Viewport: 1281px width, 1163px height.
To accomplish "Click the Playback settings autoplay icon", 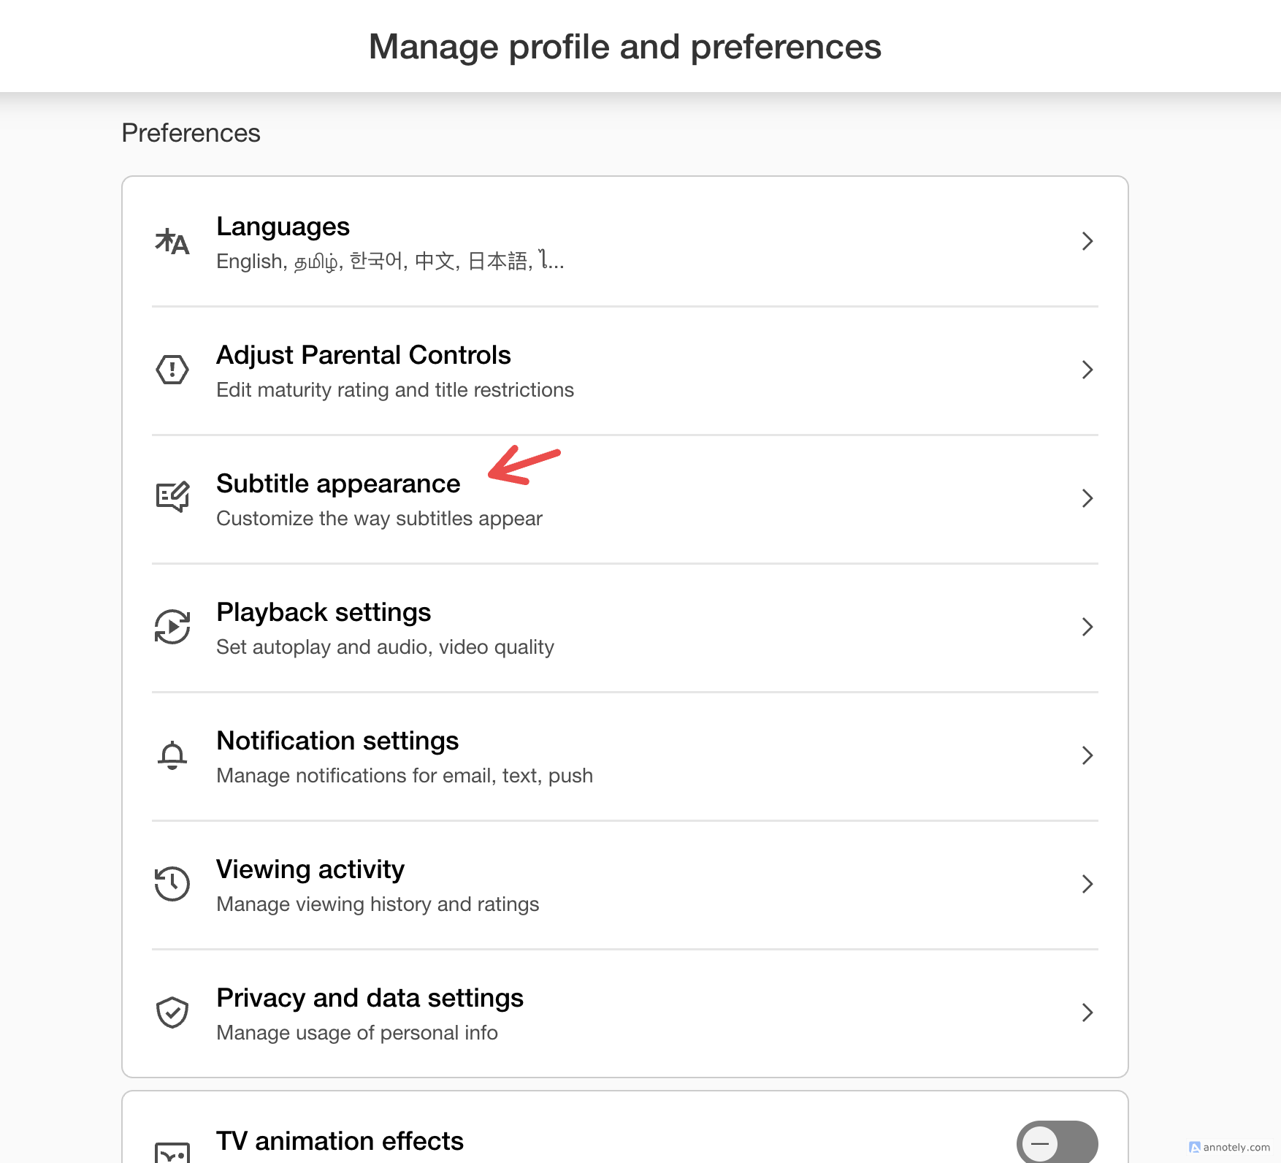I will pos(172,627).
